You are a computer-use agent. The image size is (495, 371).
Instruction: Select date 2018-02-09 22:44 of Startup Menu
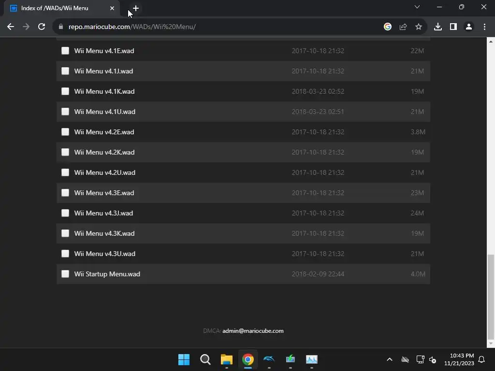click(318, 274)
